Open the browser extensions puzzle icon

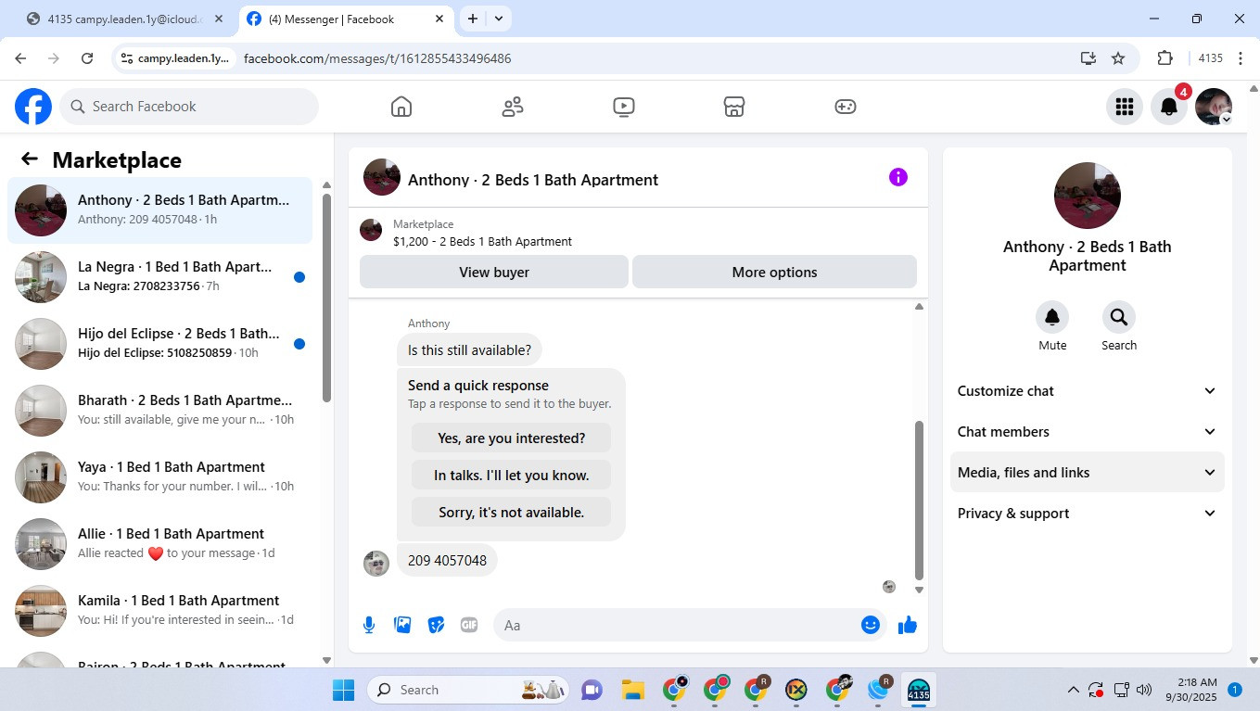click(x=1165, y=58)
